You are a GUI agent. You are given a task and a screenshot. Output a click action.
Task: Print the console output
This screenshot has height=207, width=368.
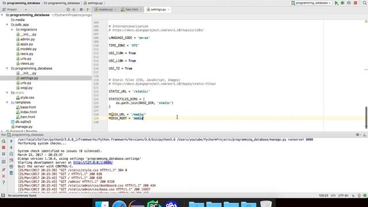[x=11, y=167]
